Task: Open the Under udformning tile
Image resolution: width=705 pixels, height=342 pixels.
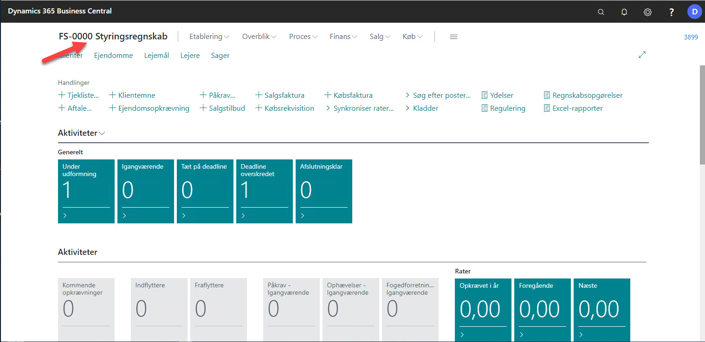Action: coord(86,191)
